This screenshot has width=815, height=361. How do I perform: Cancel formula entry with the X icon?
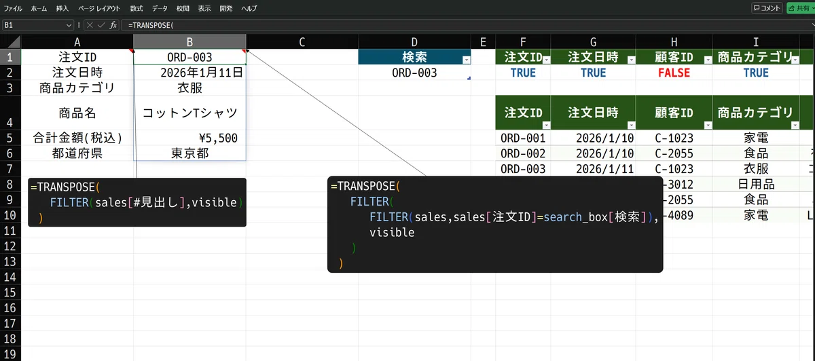click(x=90, y=25)
